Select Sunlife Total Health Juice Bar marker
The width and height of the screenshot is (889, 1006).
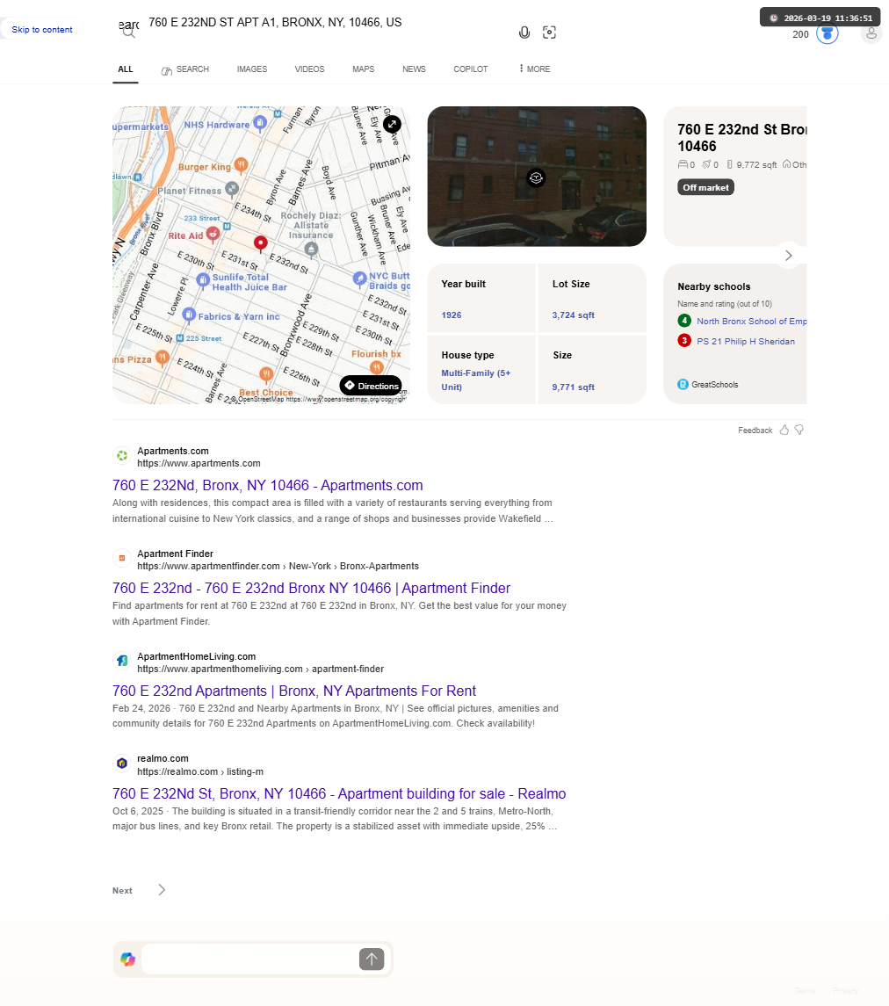point(203,279)
